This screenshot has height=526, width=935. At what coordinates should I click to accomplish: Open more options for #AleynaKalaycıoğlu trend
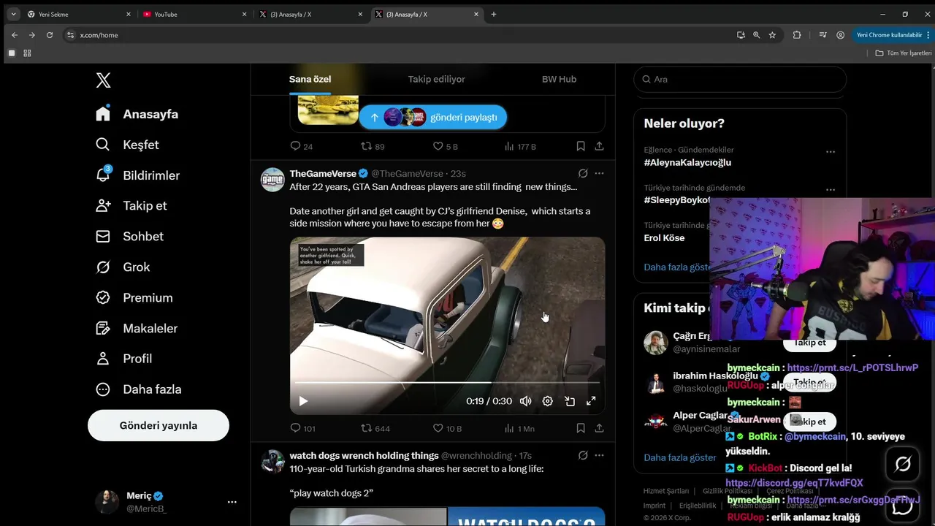(831, 152)
